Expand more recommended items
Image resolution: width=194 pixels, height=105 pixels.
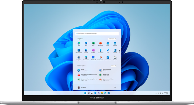point(114,66)
